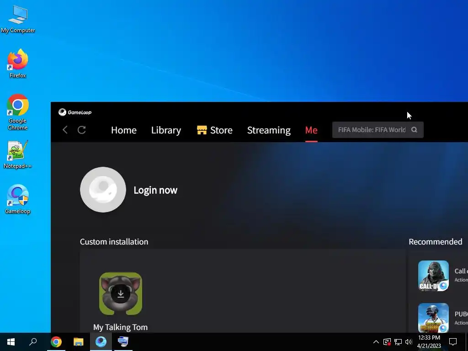Click the My Talking Tom label
Screen dimensions: 468x351
(x=120, y=327)
